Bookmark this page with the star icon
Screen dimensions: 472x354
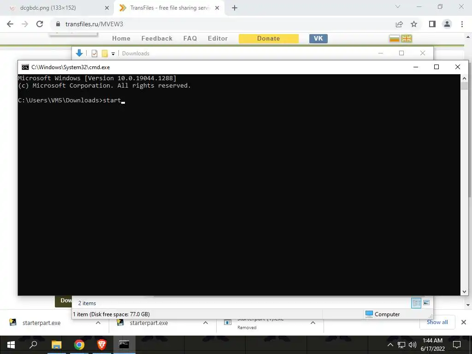(414, 24)
